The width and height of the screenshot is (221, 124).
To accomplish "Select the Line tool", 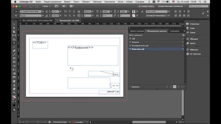I will 14,47.
